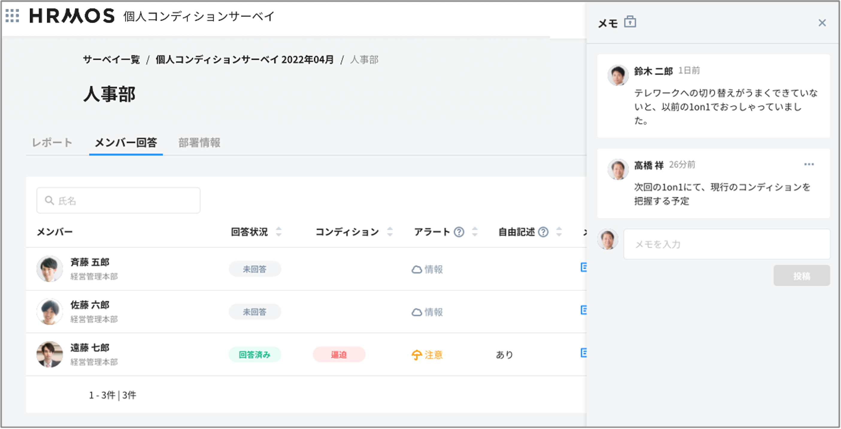Viewport: 841px width, 429px height.
Task: Close the メモ side panel
Action: click(822, 23)
